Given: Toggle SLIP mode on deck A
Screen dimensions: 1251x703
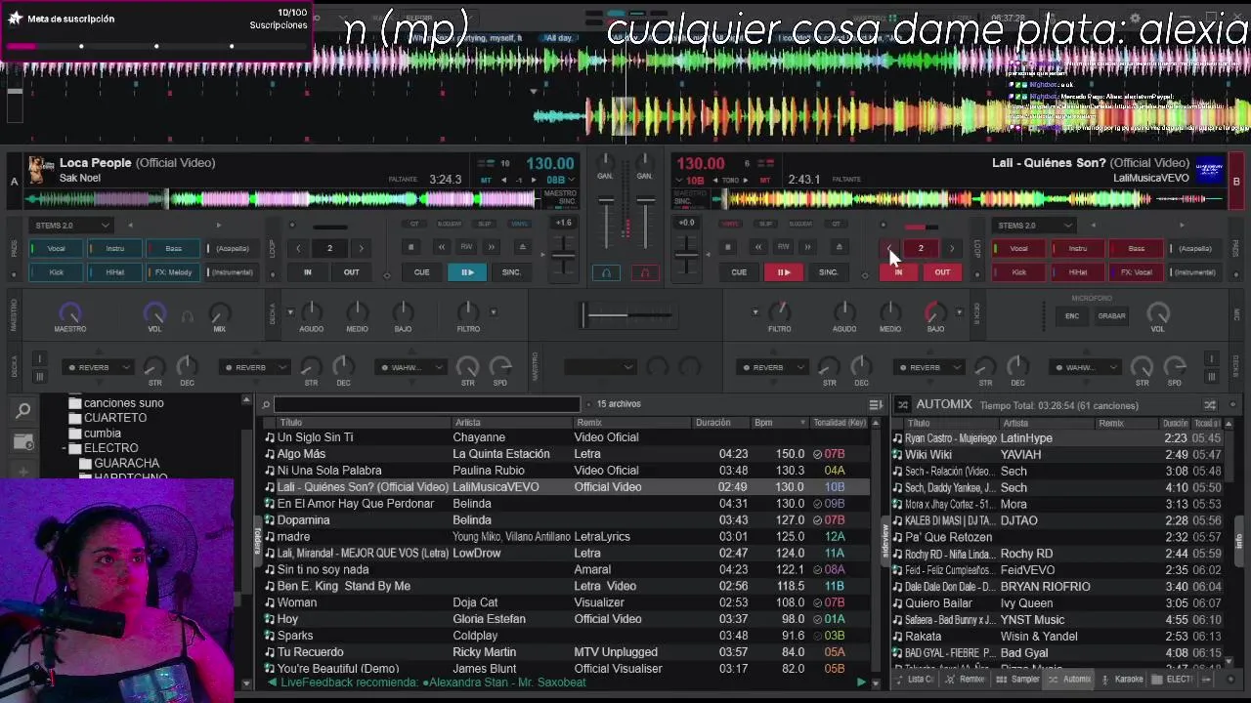Looking at the screenshot, I should click(486, 224).
